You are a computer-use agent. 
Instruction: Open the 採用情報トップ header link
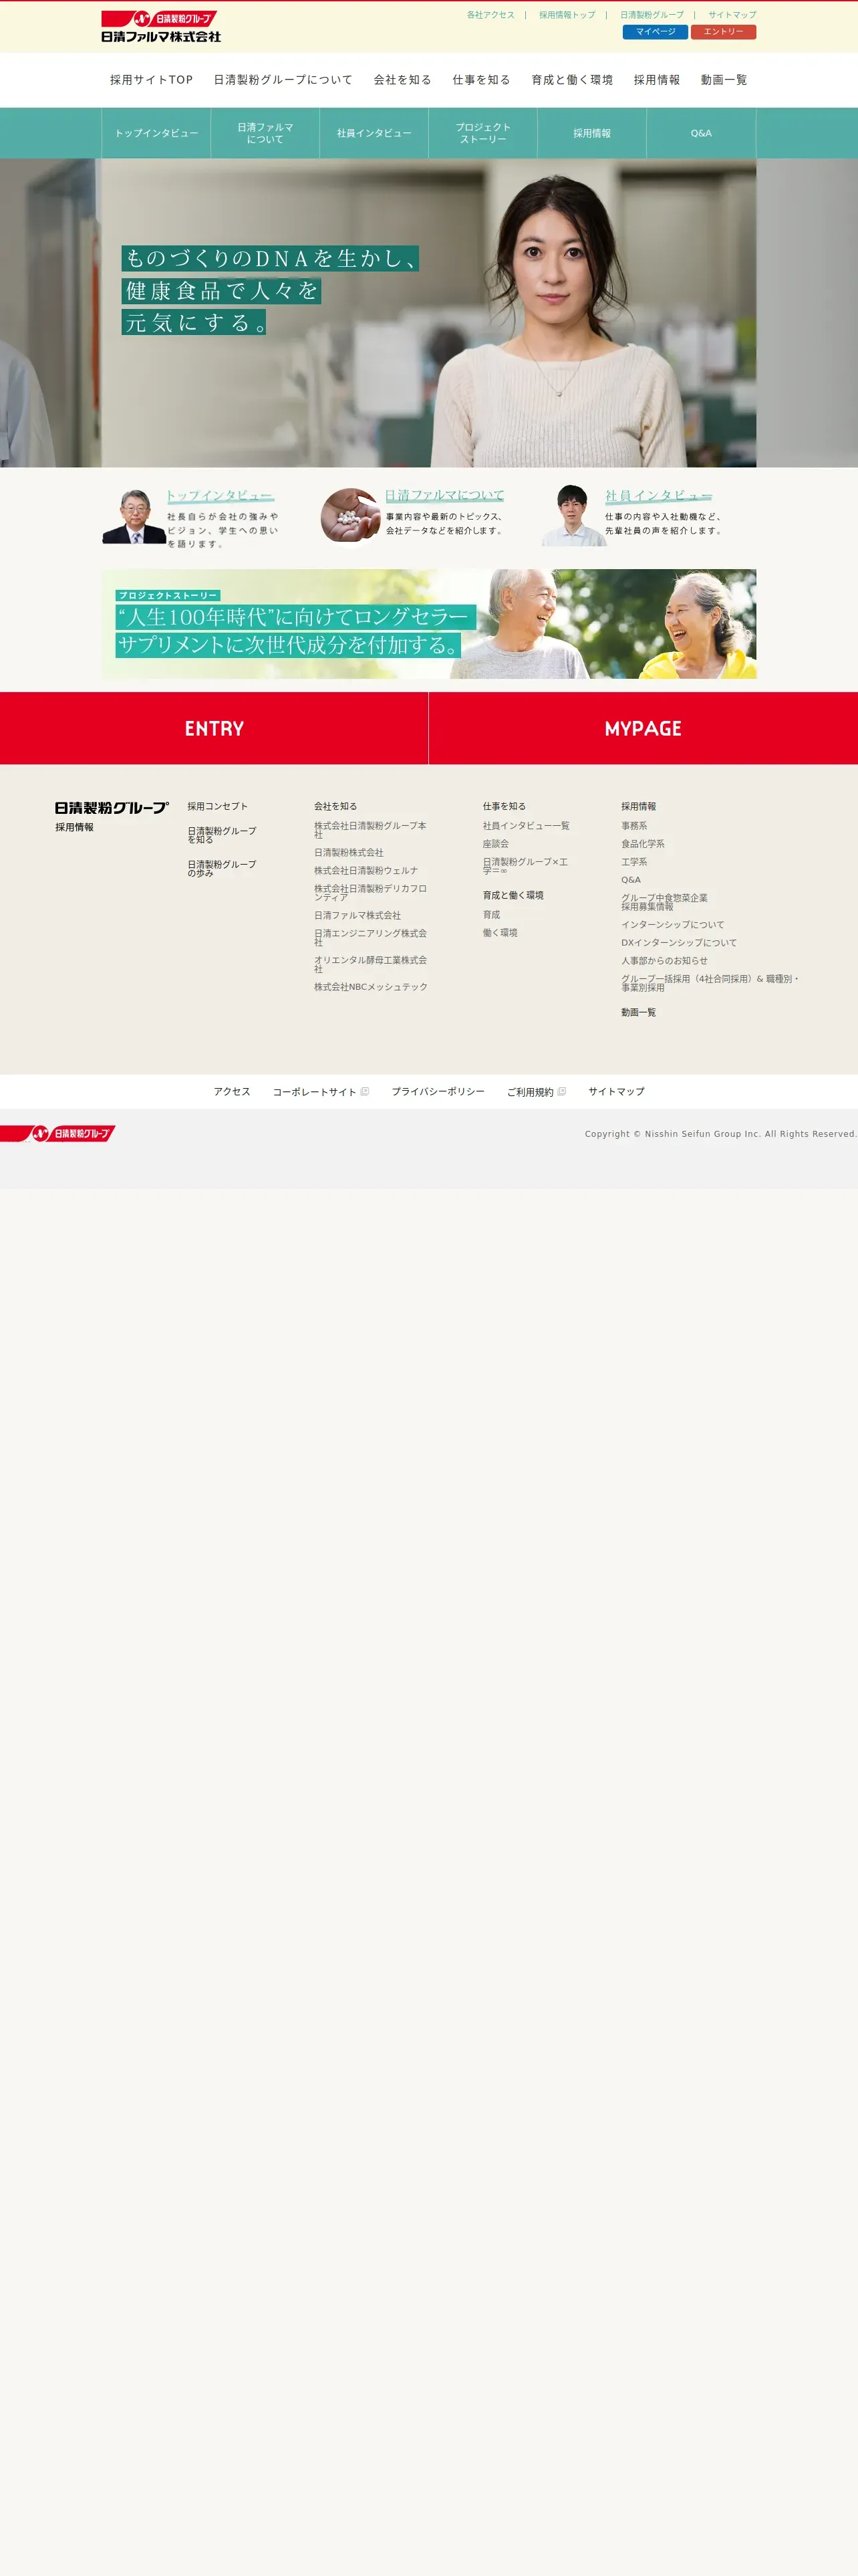click(567, 15)
